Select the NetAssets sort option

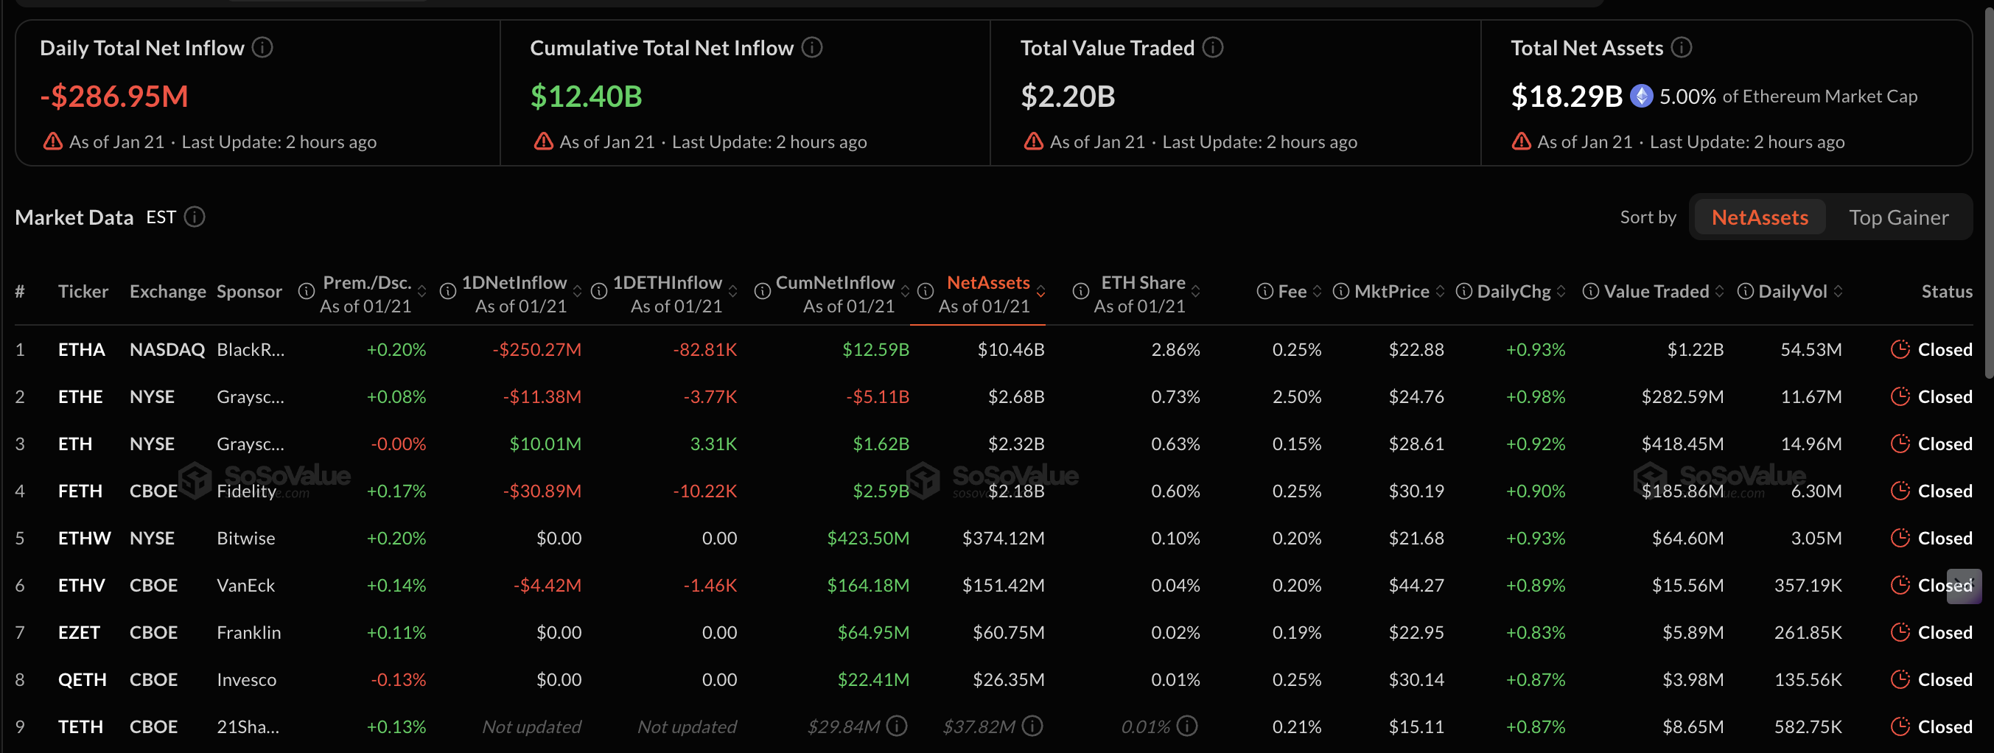(x=1759, y=217)
